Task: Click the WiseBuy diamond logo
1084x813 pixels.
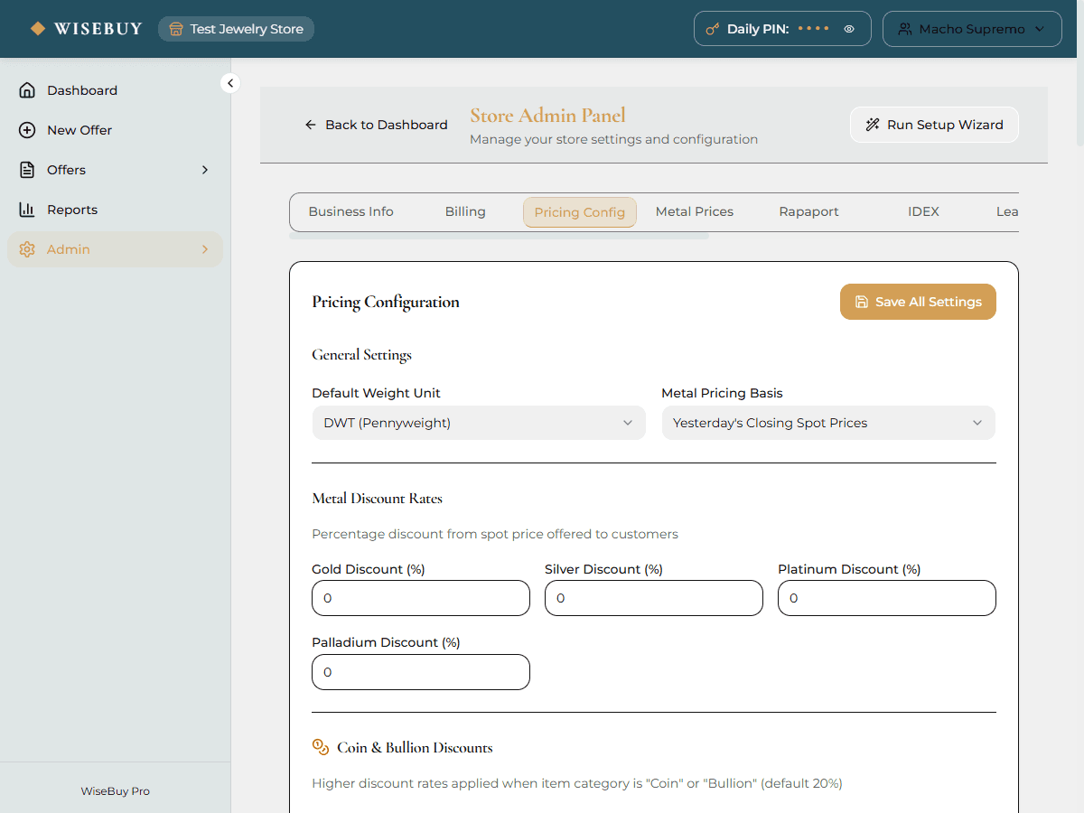Action: pyautogui.click(x=38, y=28)
